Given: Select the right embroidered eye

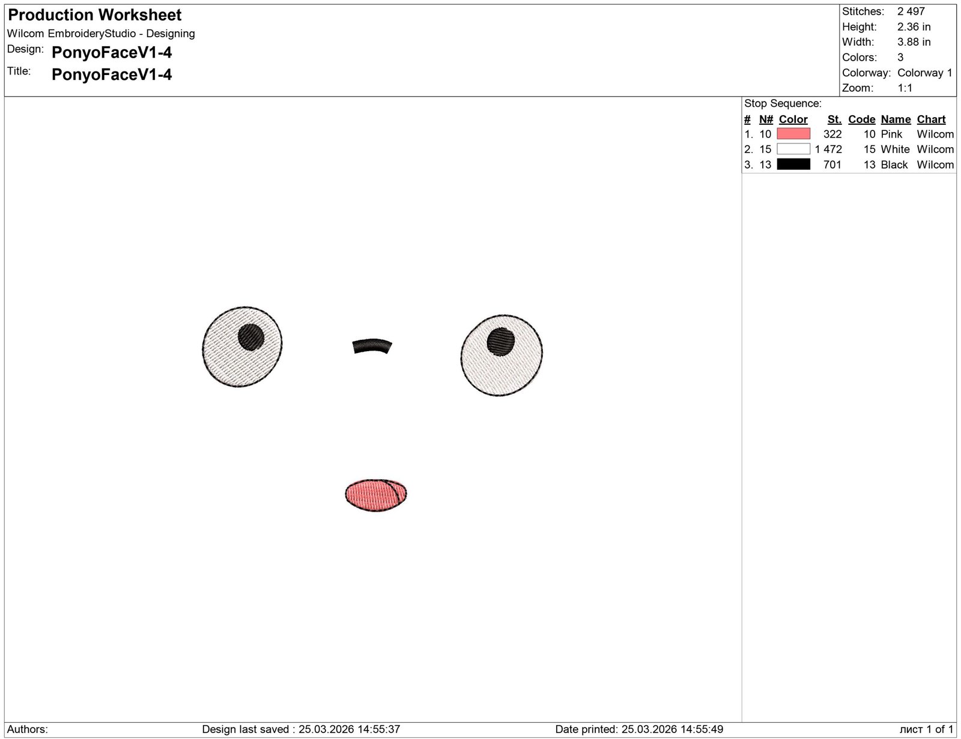Looking at the screenshot, I should pyautogui.click(x=502, y=355).
